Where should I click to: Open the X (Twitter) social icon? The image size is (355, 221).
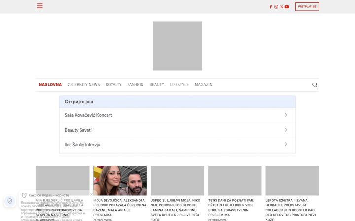282,7
